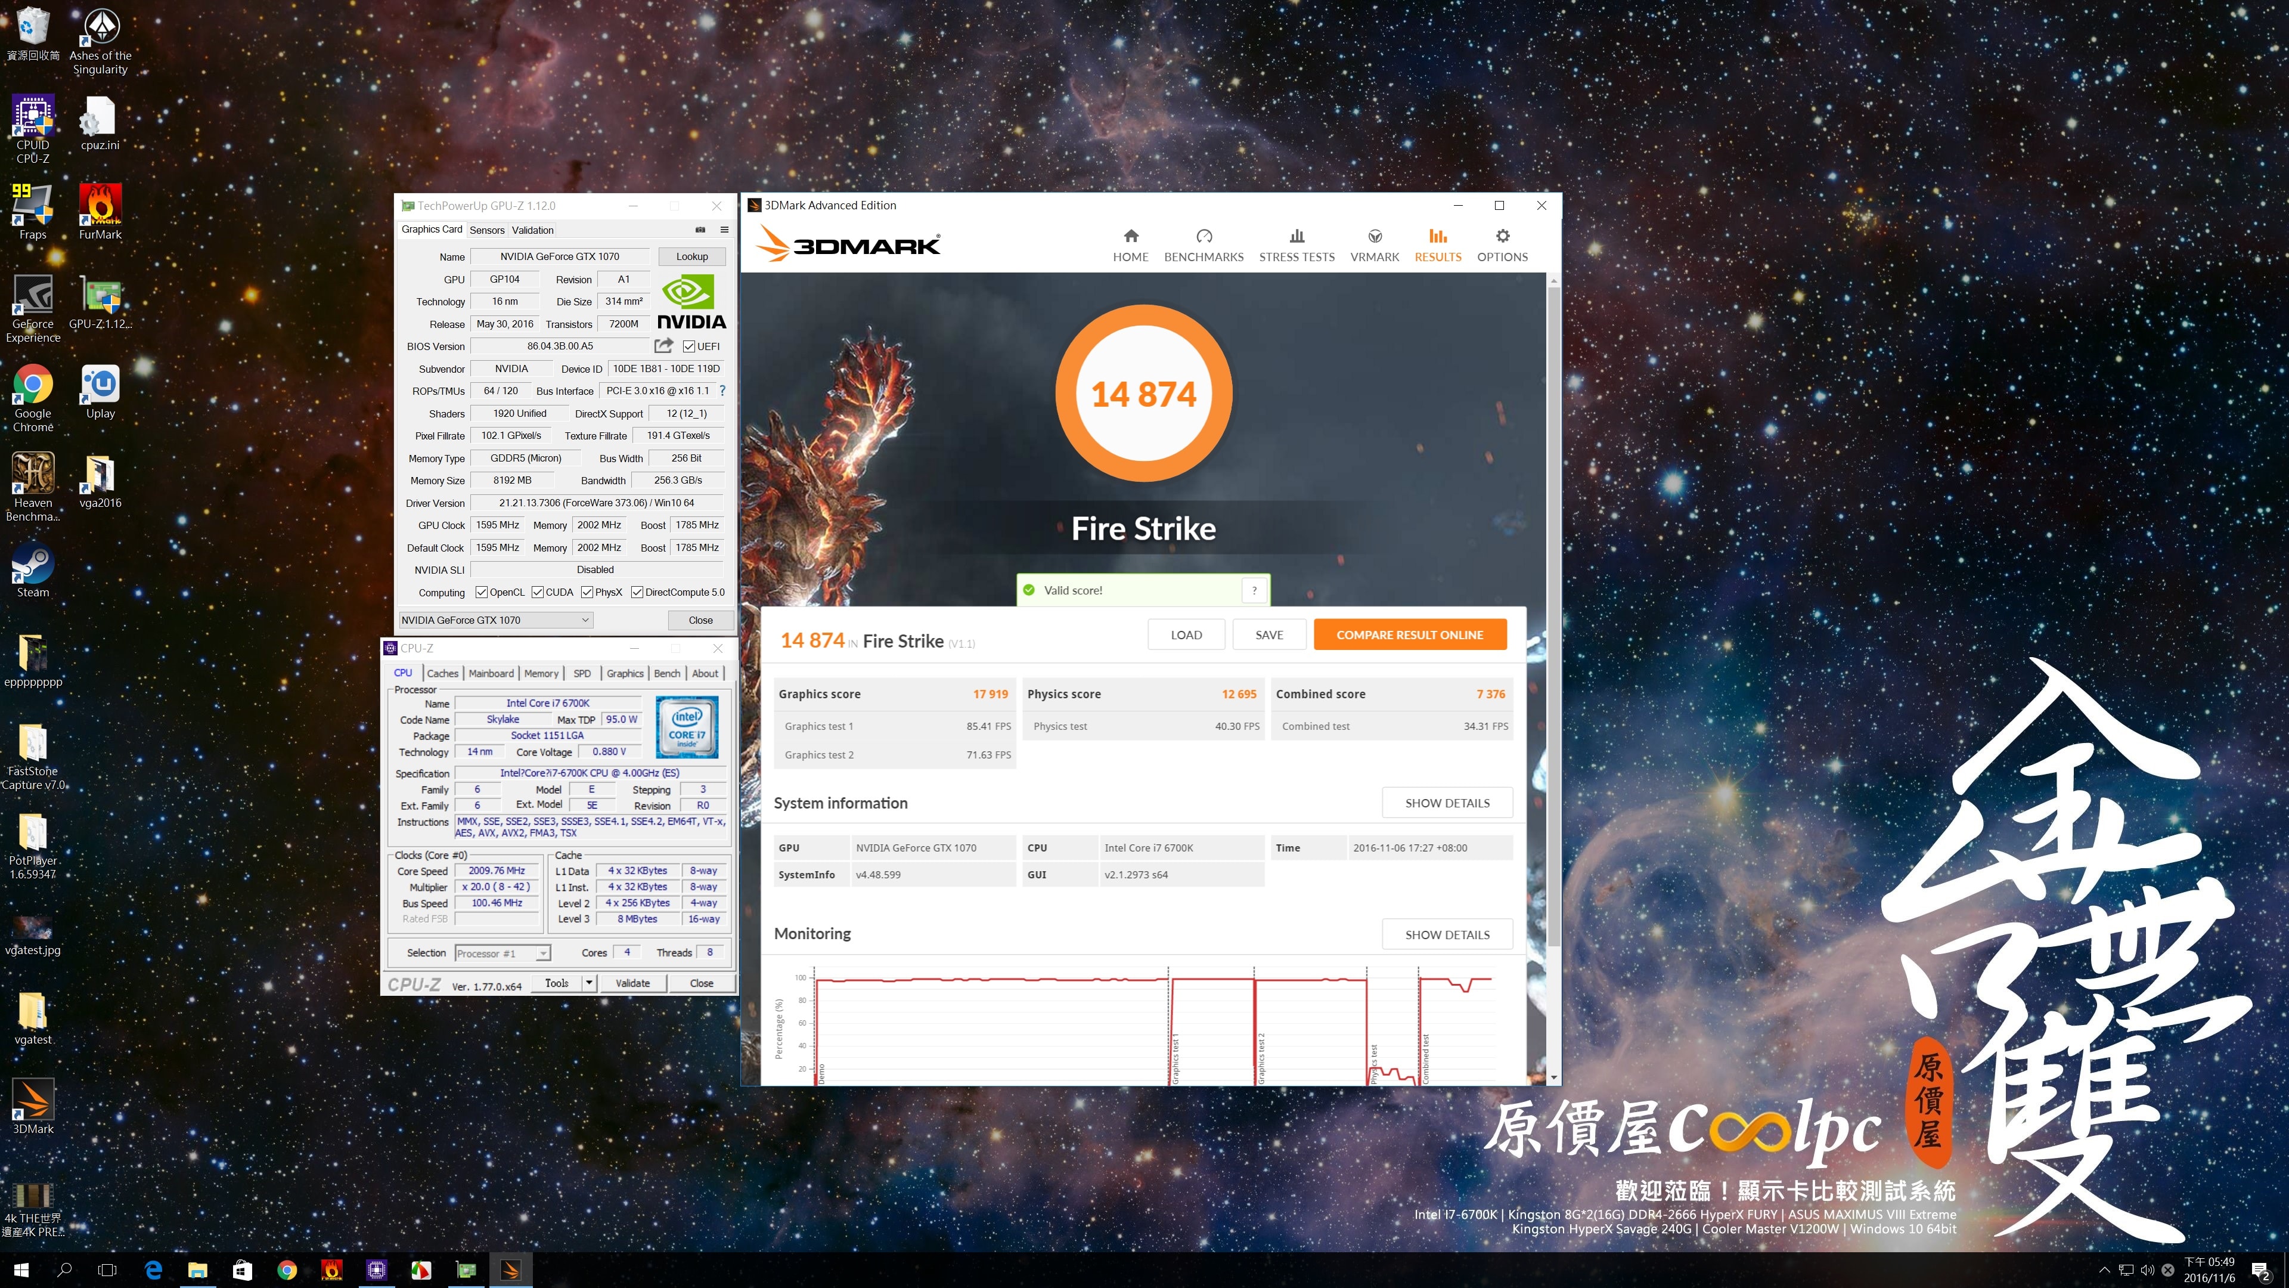2289x1288 pixels.
Task: Open the Mainboard tab in CPU-Z
Action: [x=491, y=673]
